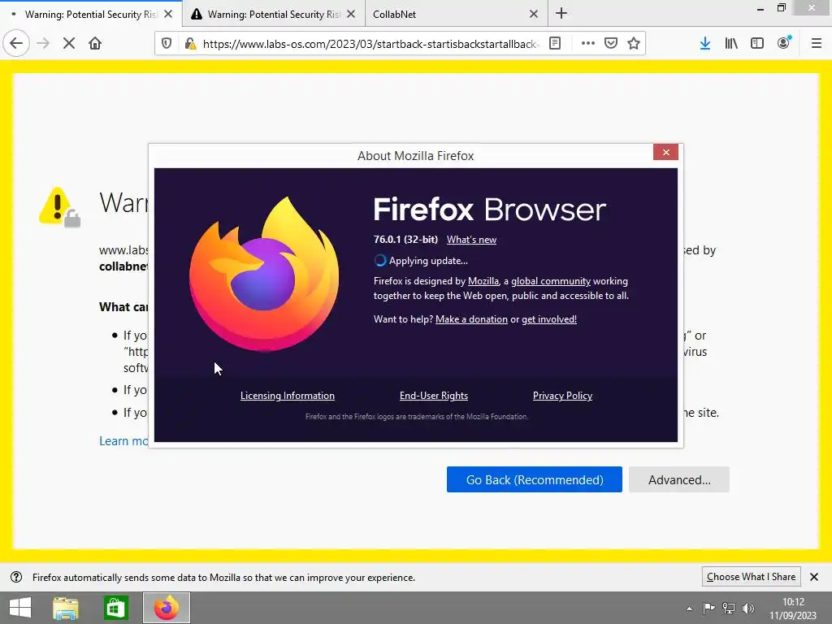Open Licensing Information
The width and height of the screenshot is (832, 624).
pyautogui.click(x=288, y=396)
